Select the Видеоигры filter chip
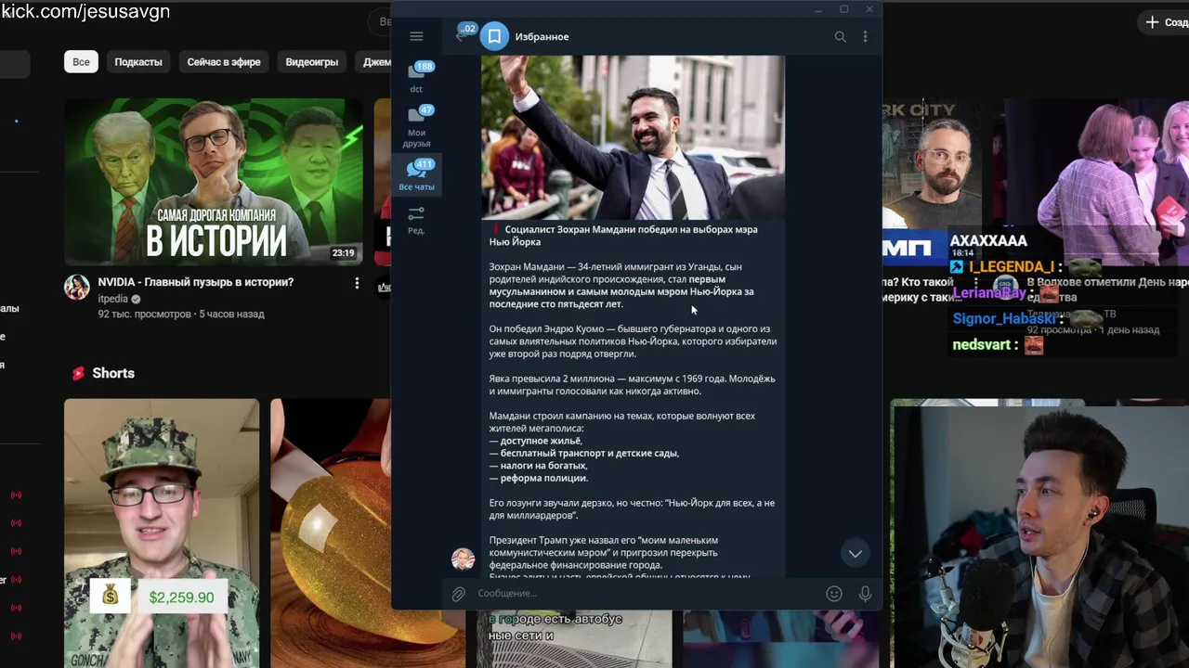The width and height of the screenshot is (1189, 668). tap(312, 62)
